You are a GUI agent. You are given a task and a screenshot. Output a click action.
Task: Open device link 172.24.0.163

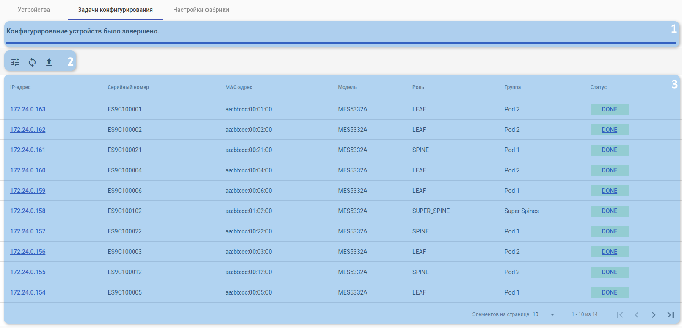point(28,109)
